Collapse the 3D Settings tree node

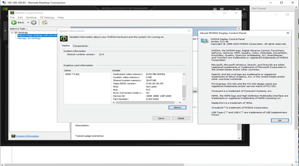pyautogui.click(x=12, y=33)
